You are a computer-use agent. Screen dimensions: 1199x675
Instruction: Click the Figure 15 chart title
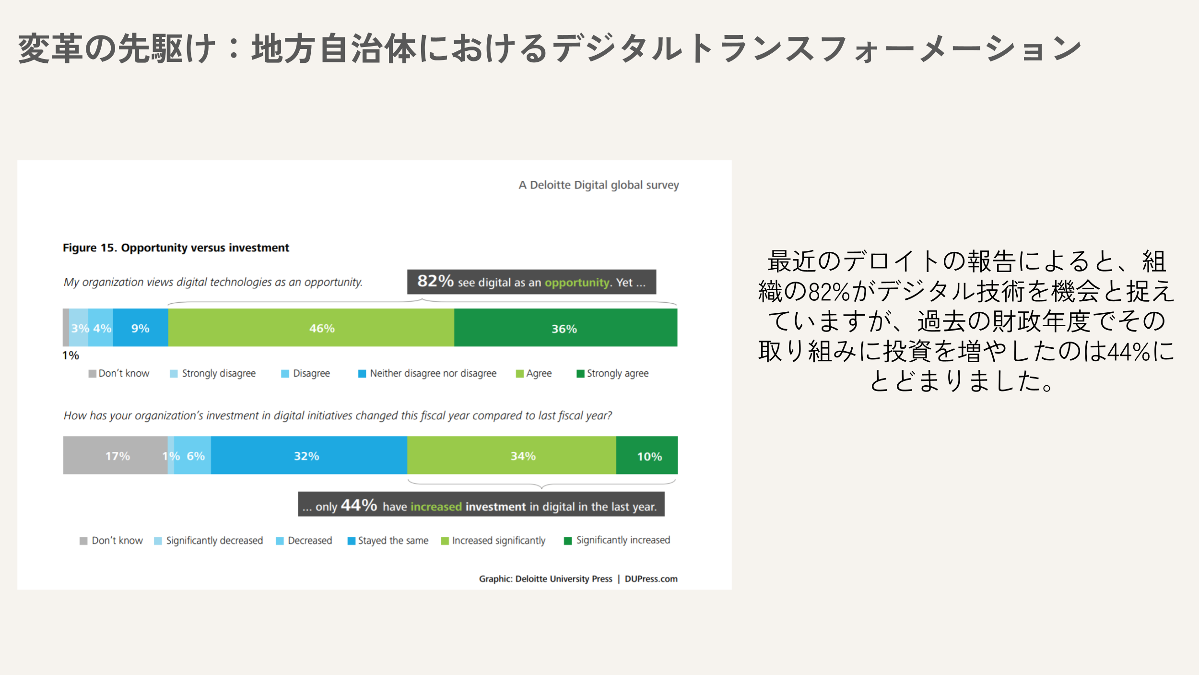click(176, 248)
